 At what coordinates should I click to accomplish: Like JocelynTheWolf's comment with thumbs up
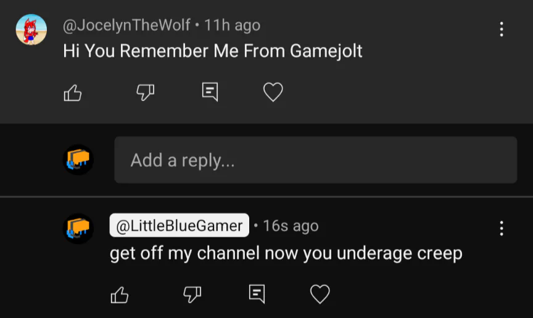pyautogui.click(x=73, y=92)
